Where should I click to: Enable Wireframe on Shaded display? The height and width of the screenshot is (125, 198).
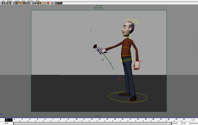[x=38, y=3]
